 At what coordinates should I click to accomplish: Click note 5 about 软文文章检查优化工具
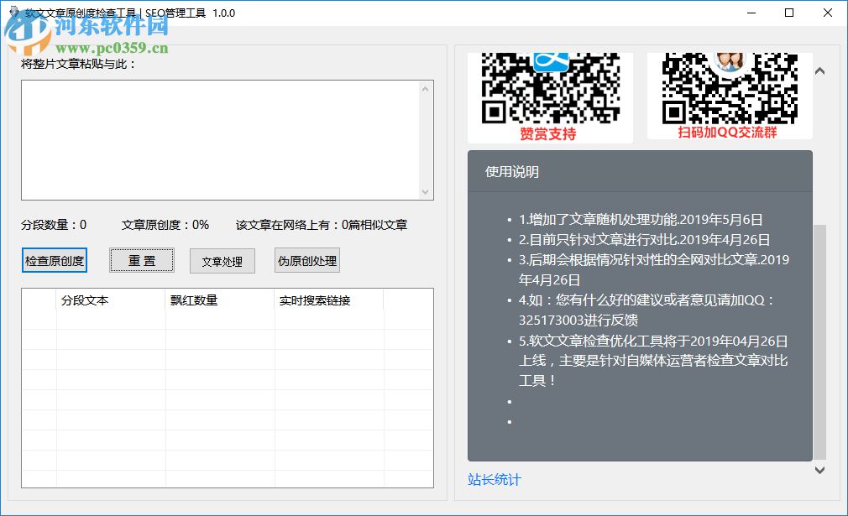click(x=653, y=361)
